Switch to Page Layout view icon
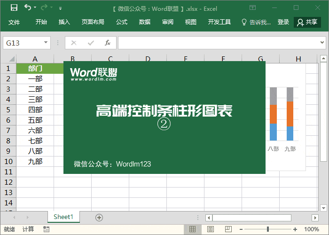The image size is (329, 235). (x=211, y=229)
